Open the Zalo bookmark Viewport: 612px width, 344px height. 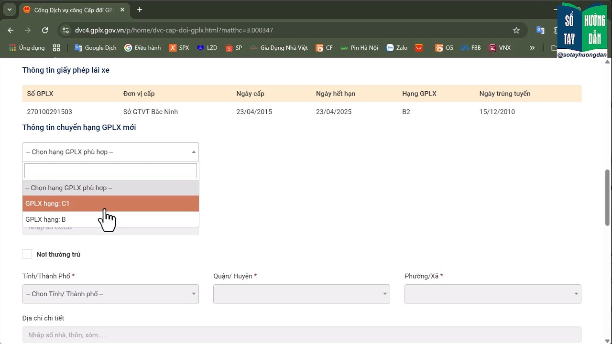(397, 48)
